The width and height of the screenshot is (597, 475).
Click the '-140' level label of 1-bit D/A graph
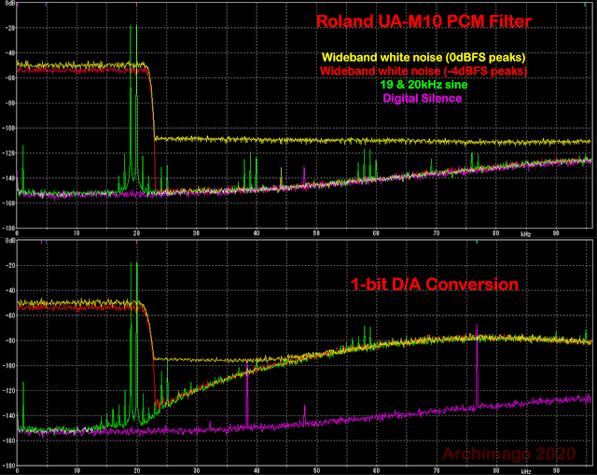(8, 416)
